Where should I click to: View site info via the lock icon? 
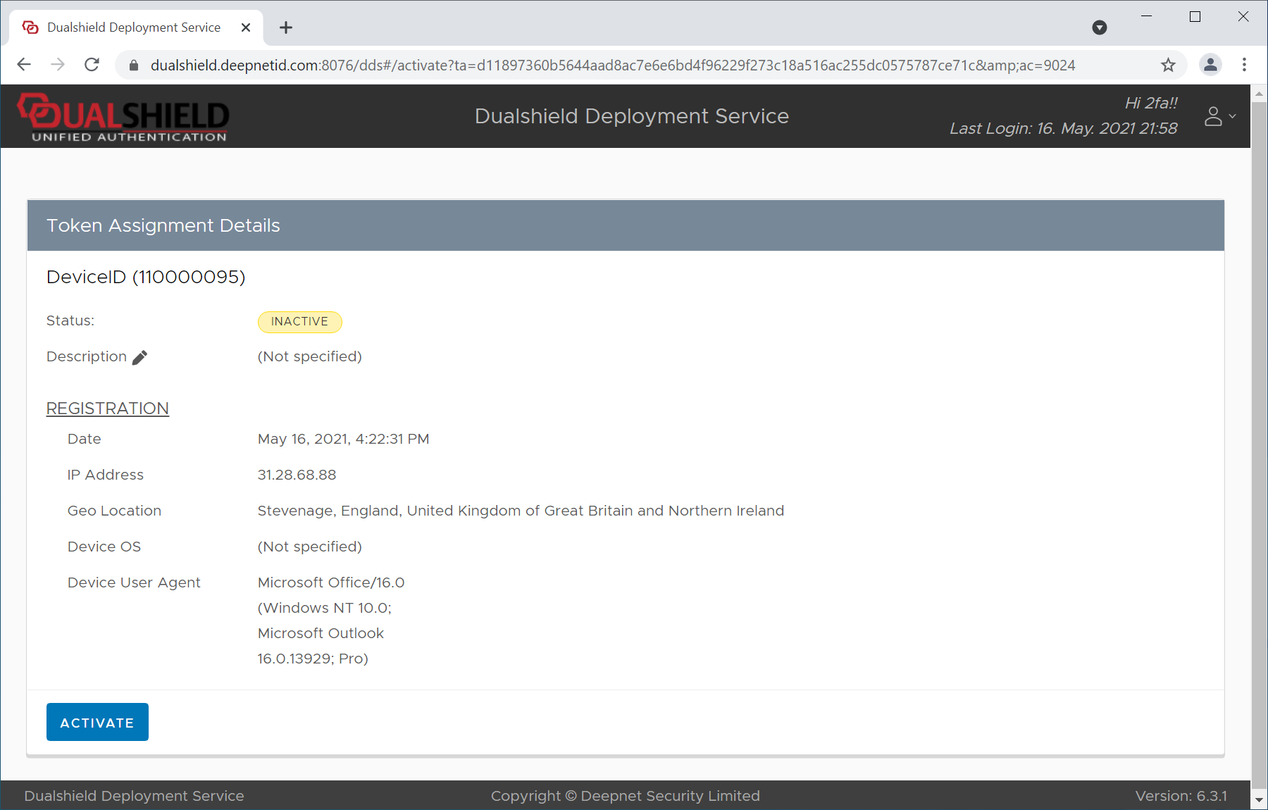pyautogui.click(x=134, y=66)
